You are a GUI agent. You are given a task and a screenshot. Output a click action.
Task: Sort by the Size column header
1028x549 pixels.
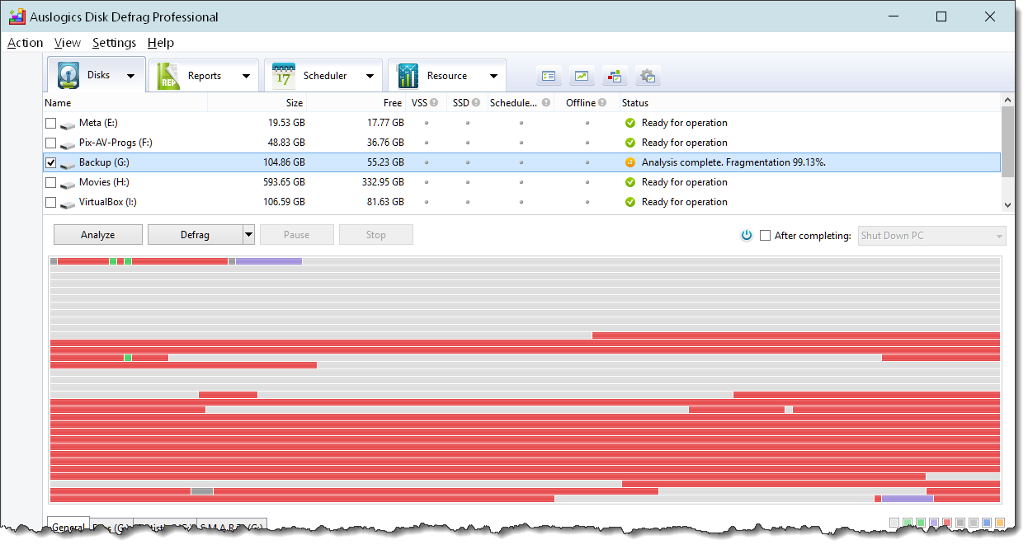point(257,103)
